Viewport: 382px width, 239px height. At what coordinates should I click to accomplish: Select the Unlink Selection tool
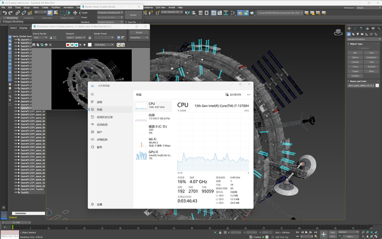[x=24, y=13]
